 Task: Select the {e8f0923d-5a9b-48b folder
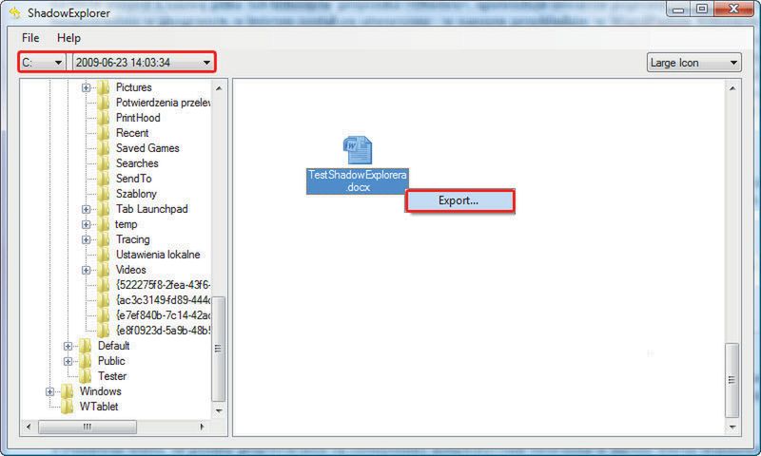click(x=163, y=331)
